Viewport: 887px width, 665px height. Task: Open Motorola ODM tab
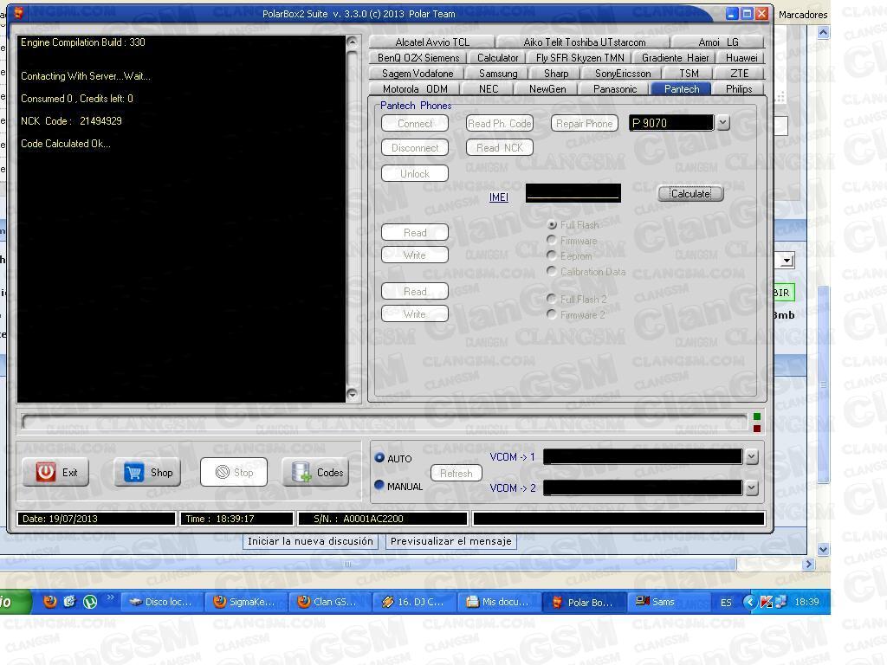tap(415, 89)
